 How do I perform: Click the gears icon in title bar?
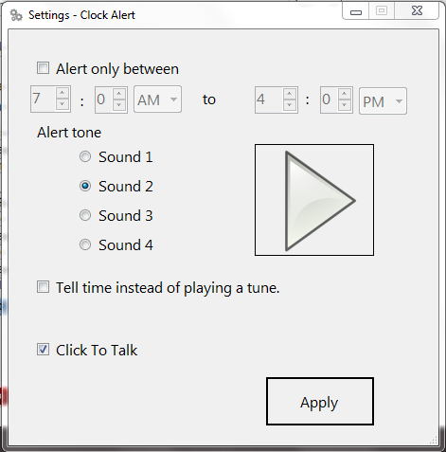coord(16,15)
